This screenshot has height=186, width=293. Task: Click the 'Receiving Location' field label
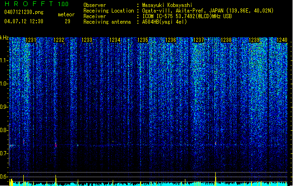pos(109,11)
